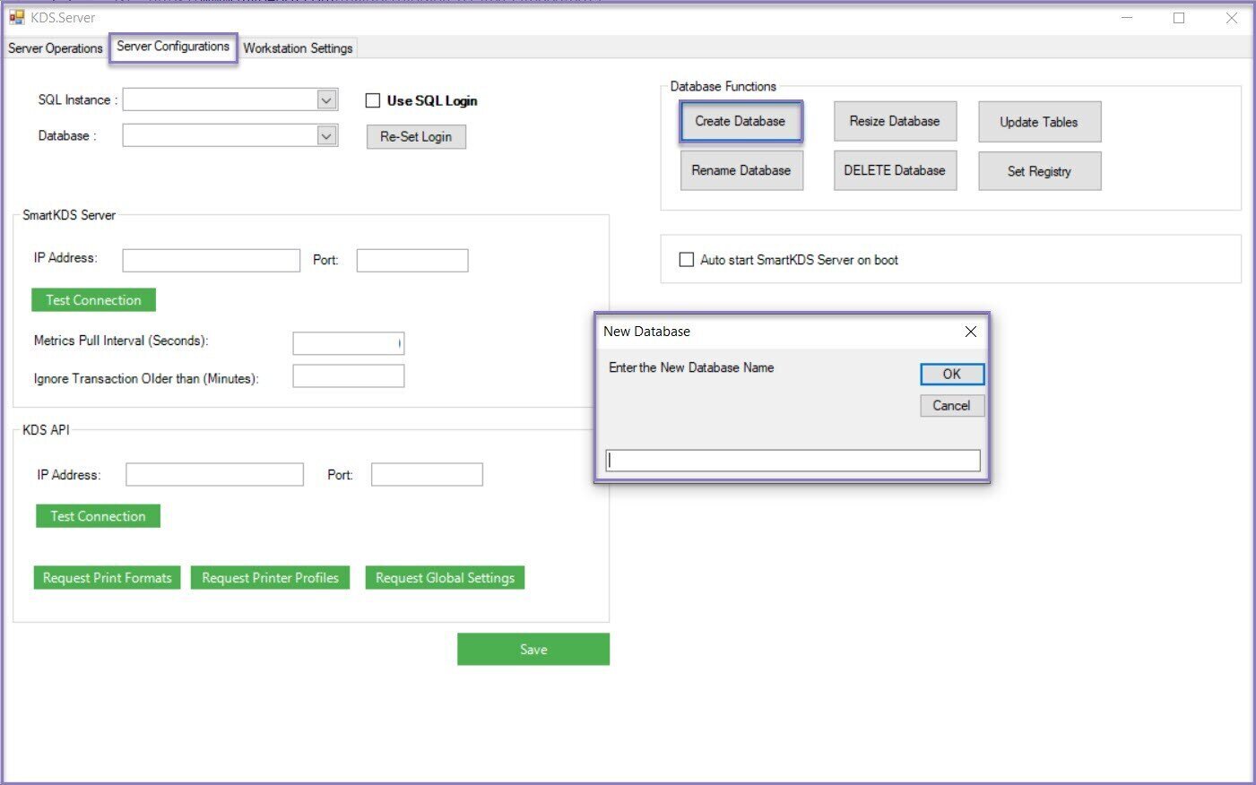
Task: Click the DELETE Database button
Action: (x=894, y=171)
